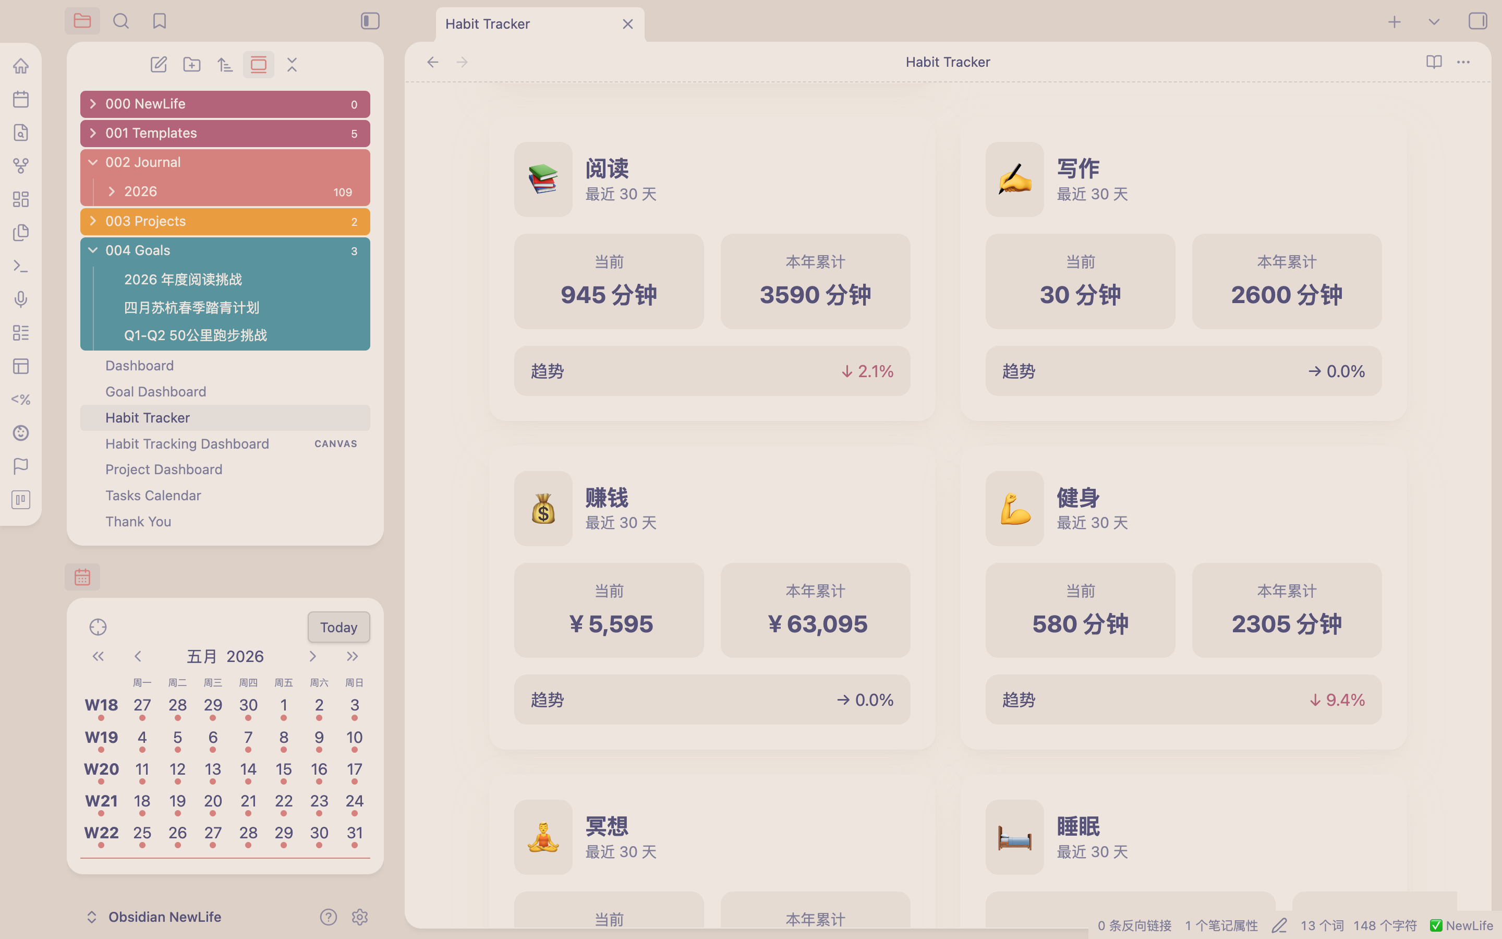Click the reveal current date target icon
This screenshot has width=1502, height=939.
tap(98, 627)
